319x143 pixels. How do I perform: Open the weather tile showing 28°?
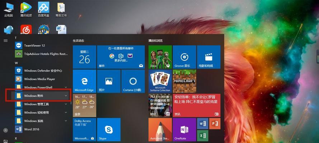(x=84, y=105)
